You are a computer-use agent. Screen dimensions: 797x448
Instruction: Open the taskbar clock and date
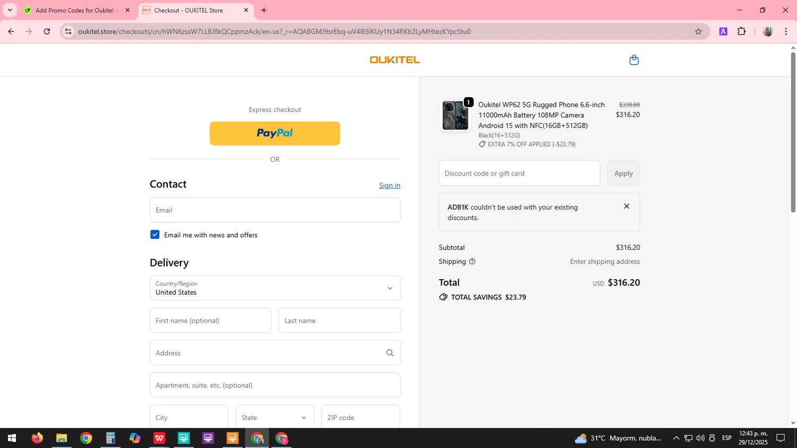753,438
